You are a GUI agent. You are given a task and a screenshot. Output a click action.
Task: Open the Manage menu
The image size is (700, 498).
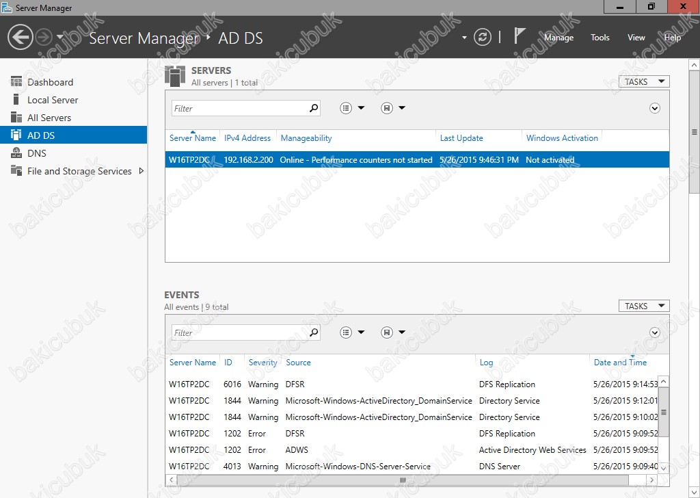[558, 38]
